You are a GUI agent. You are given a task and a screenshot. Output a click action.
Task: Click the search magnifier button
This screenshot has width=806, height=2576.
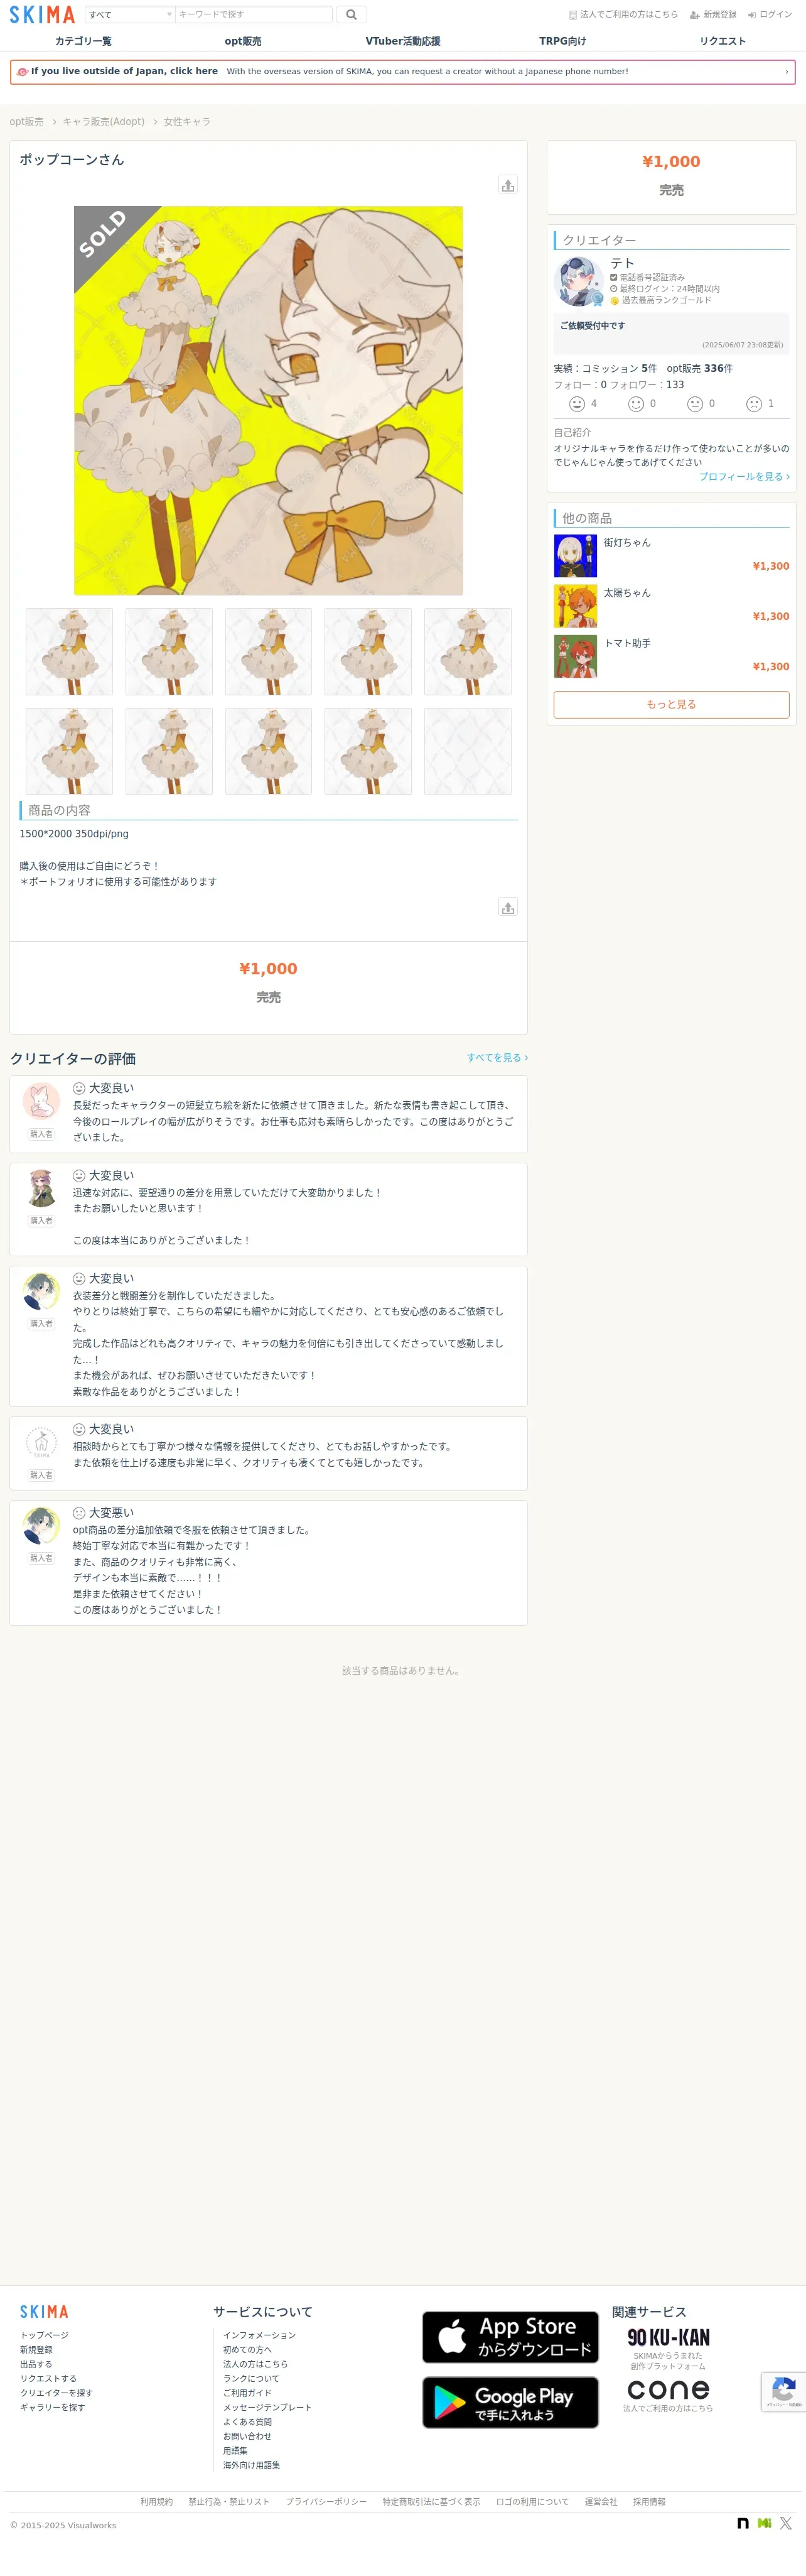coord(350,14)
